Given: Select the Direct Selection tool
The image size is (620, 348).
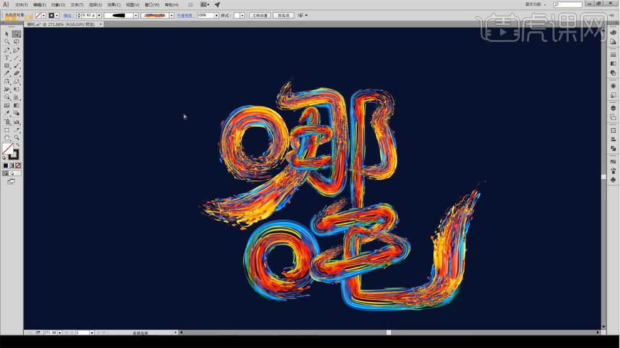Looking at the screenshot, I should pyautogui.click(x=16, y=34).
